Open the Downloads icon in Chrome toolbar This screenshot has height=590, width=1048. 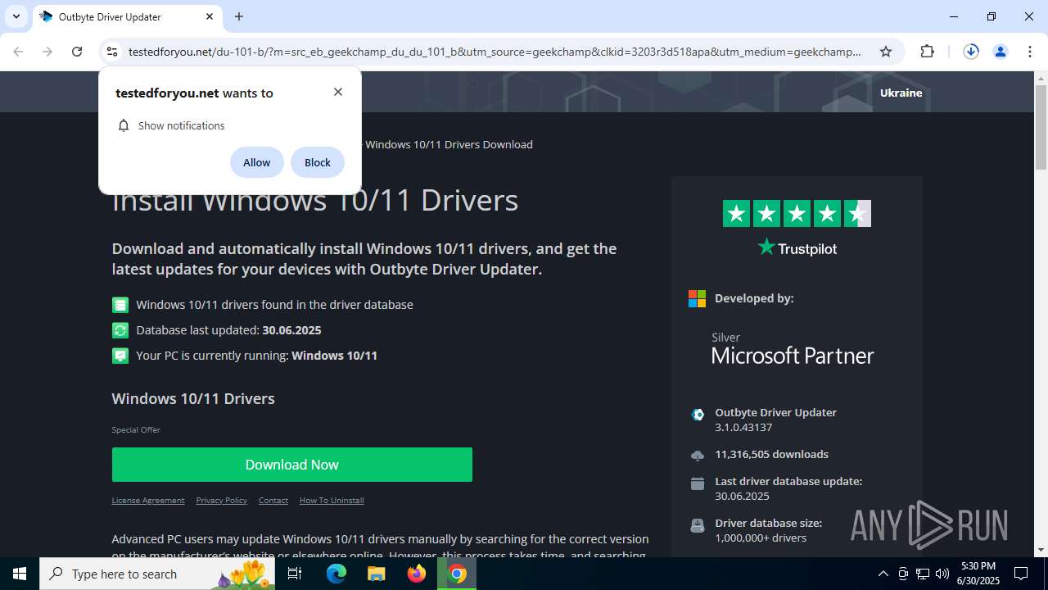(971, 52)
